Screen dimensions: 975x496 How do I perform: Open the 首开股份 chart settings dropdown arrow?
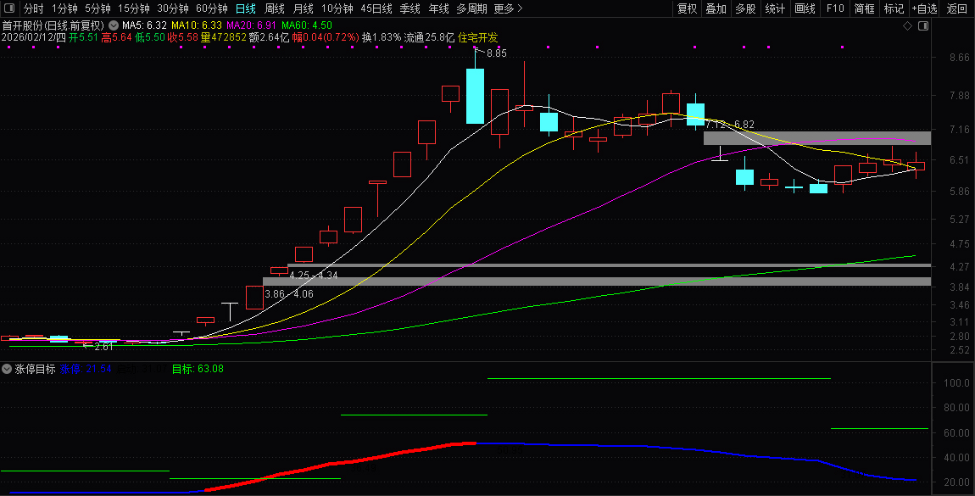click(x=113, y=25)
